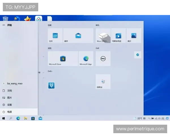Expand the app list chevron left of Microsoft Store
Image resolution: width=170 pixels, height=136 pixels.
pos(43,57)
